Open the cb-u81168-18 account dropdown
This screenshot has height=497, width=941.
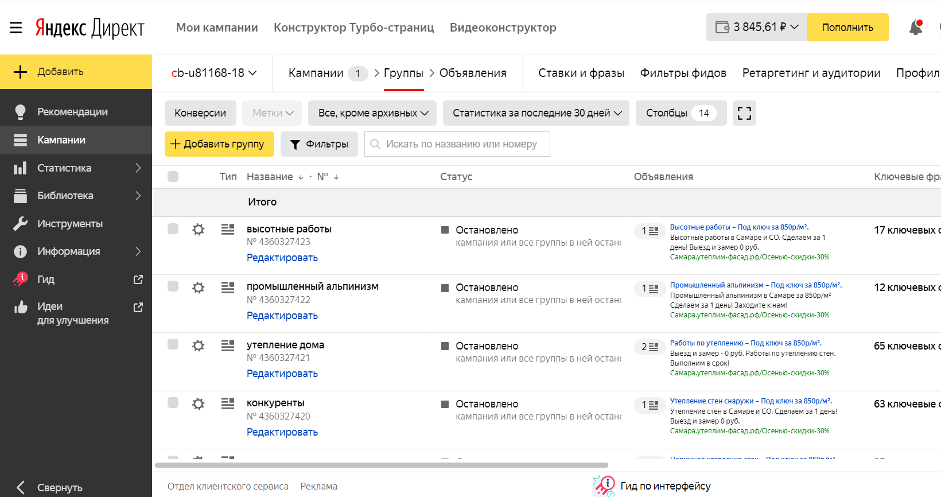(x=214, y=73)
